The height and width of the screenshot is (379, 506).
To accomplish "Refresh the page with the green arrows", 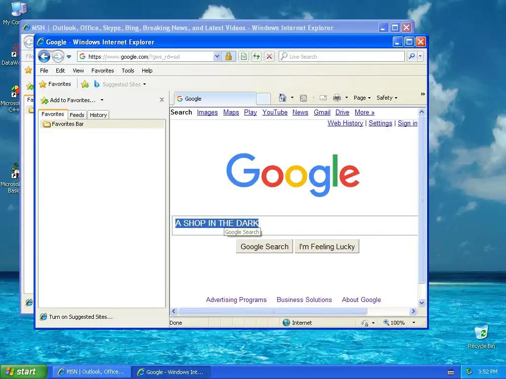I will (x=256, y=57).
